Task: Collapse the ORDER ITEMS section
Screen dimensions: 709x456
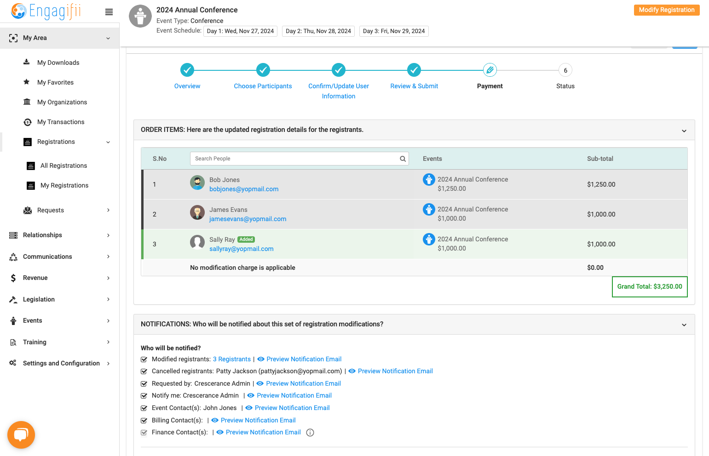Action: click(684, 131)
